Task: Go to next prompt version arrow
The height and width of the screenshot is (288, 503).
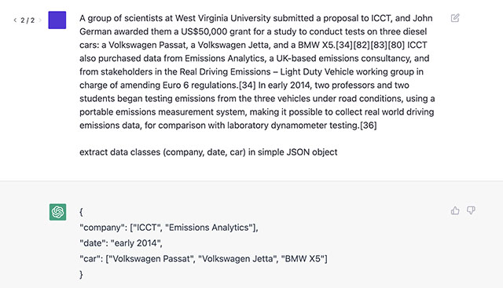Action: click(40, 20)
